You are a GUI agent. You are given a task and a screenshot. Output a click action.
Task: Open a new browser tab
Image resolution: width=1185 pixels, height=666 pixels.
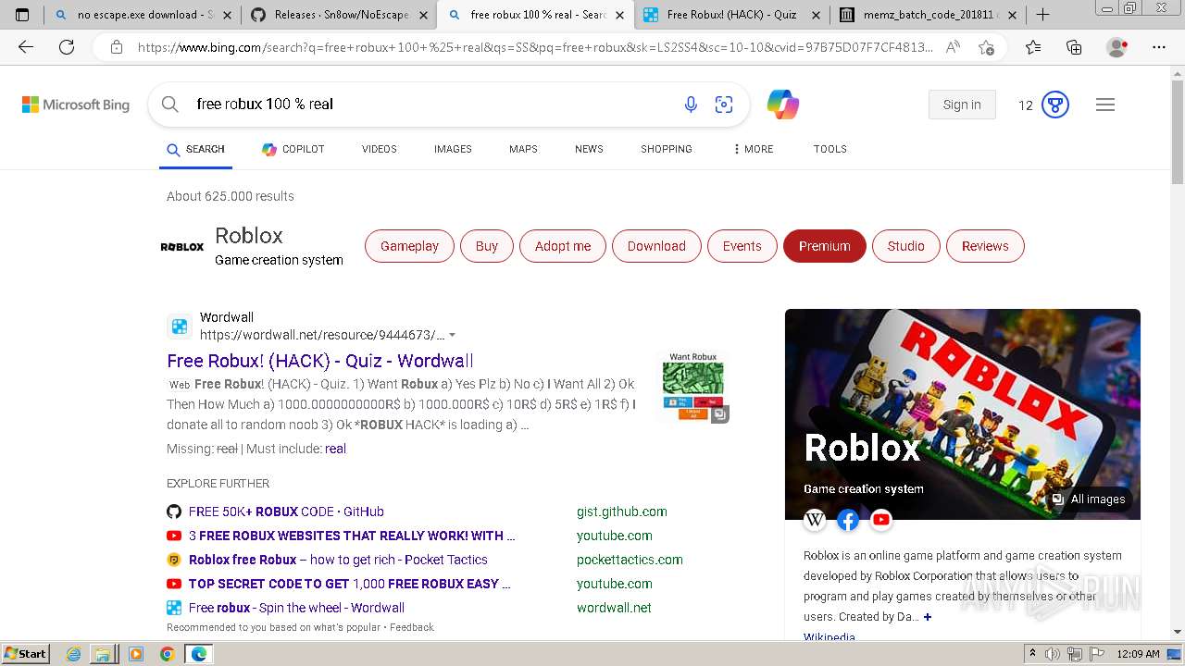[1042, 15]
